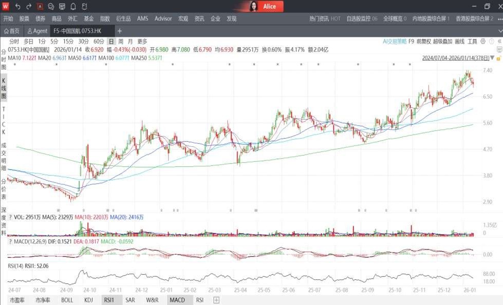Toggle 前复权 price adjustment

tap(424, 41)
